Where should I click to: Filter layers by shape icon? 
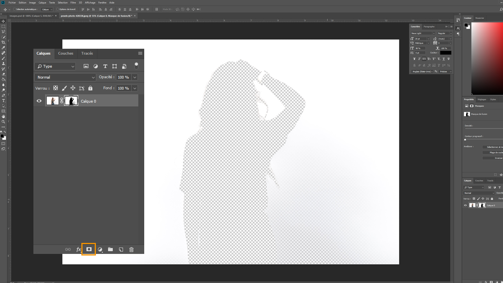click(x=115, y=66)
